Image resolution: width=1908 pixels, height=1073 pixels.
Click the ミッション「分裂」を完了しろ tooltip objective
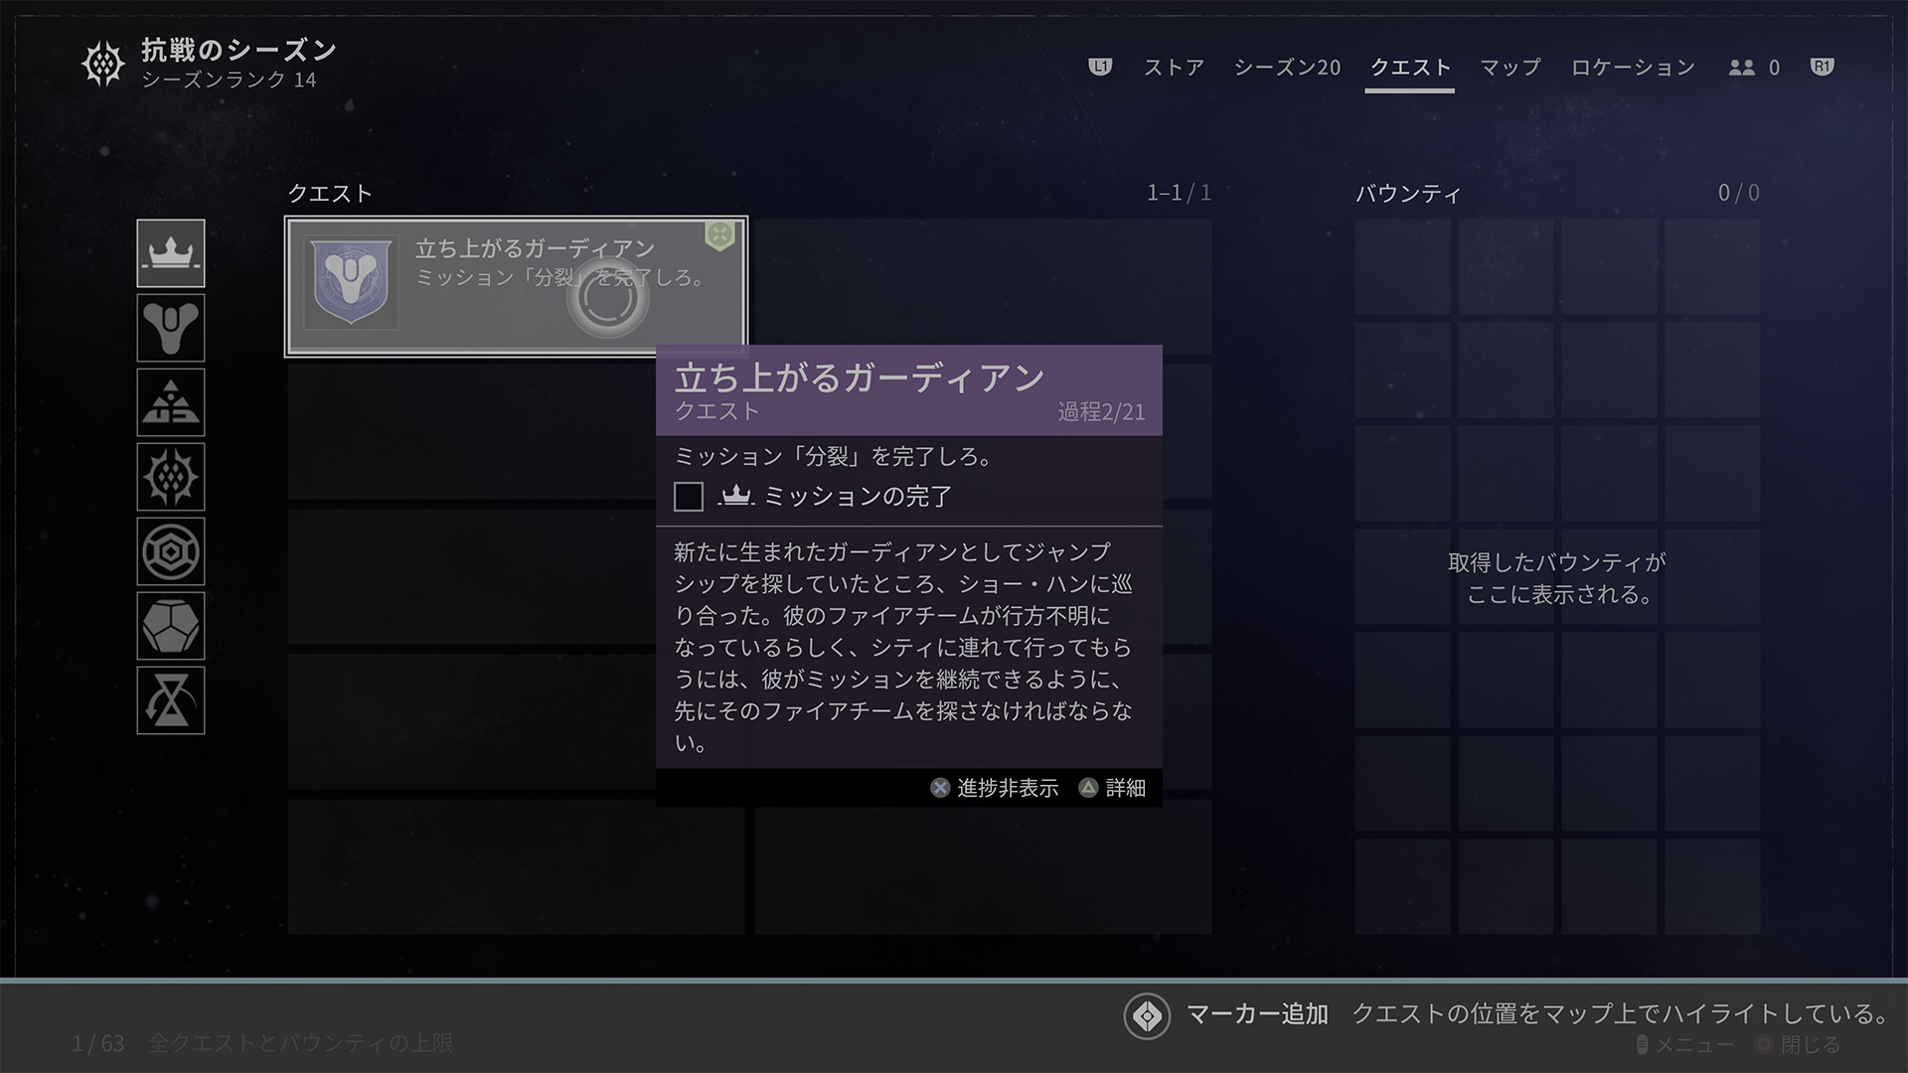(x=833, y=457)
